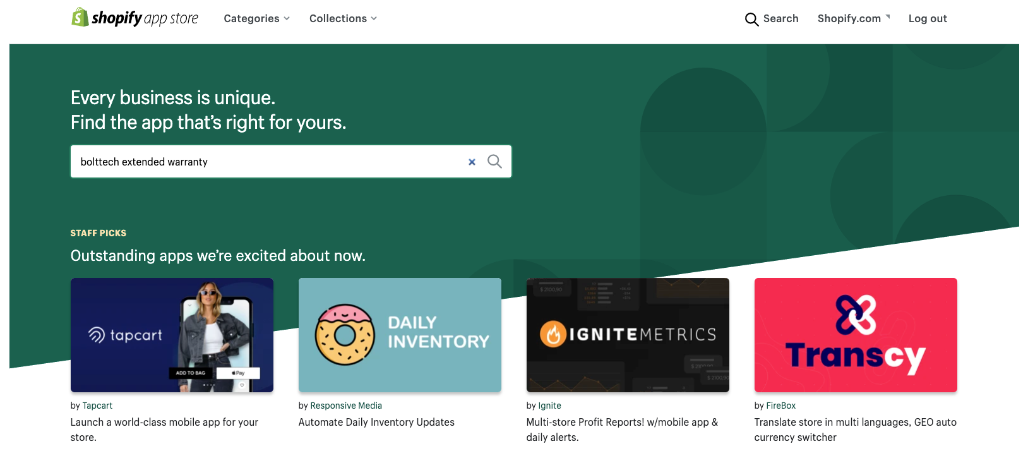Click 'Outstanding apps we're excited about now.' heading
The image size is (1028, 463).
[x=218, y=256]
